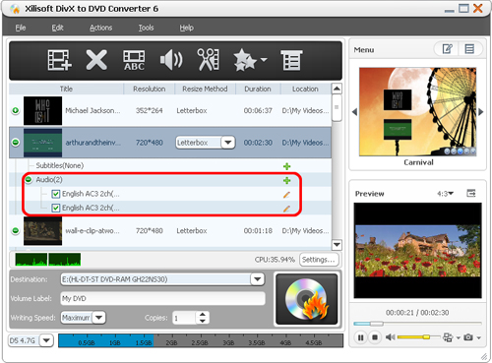Collapse the wall-e-clip title row

16,230
